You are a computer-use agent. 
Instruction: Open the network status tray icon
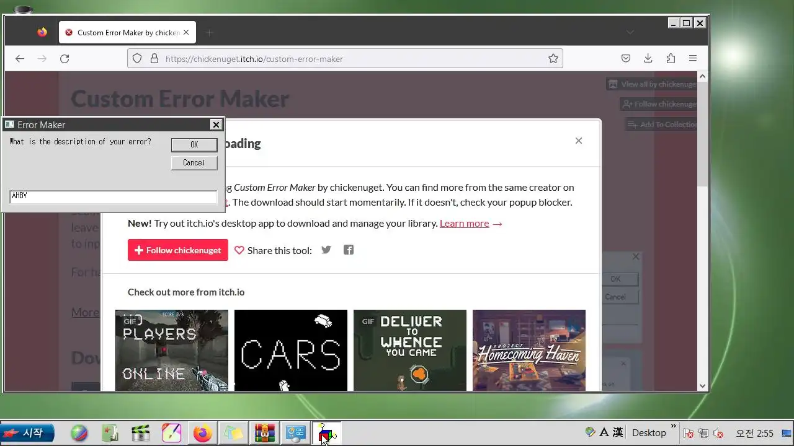click(x=703, y=433)
